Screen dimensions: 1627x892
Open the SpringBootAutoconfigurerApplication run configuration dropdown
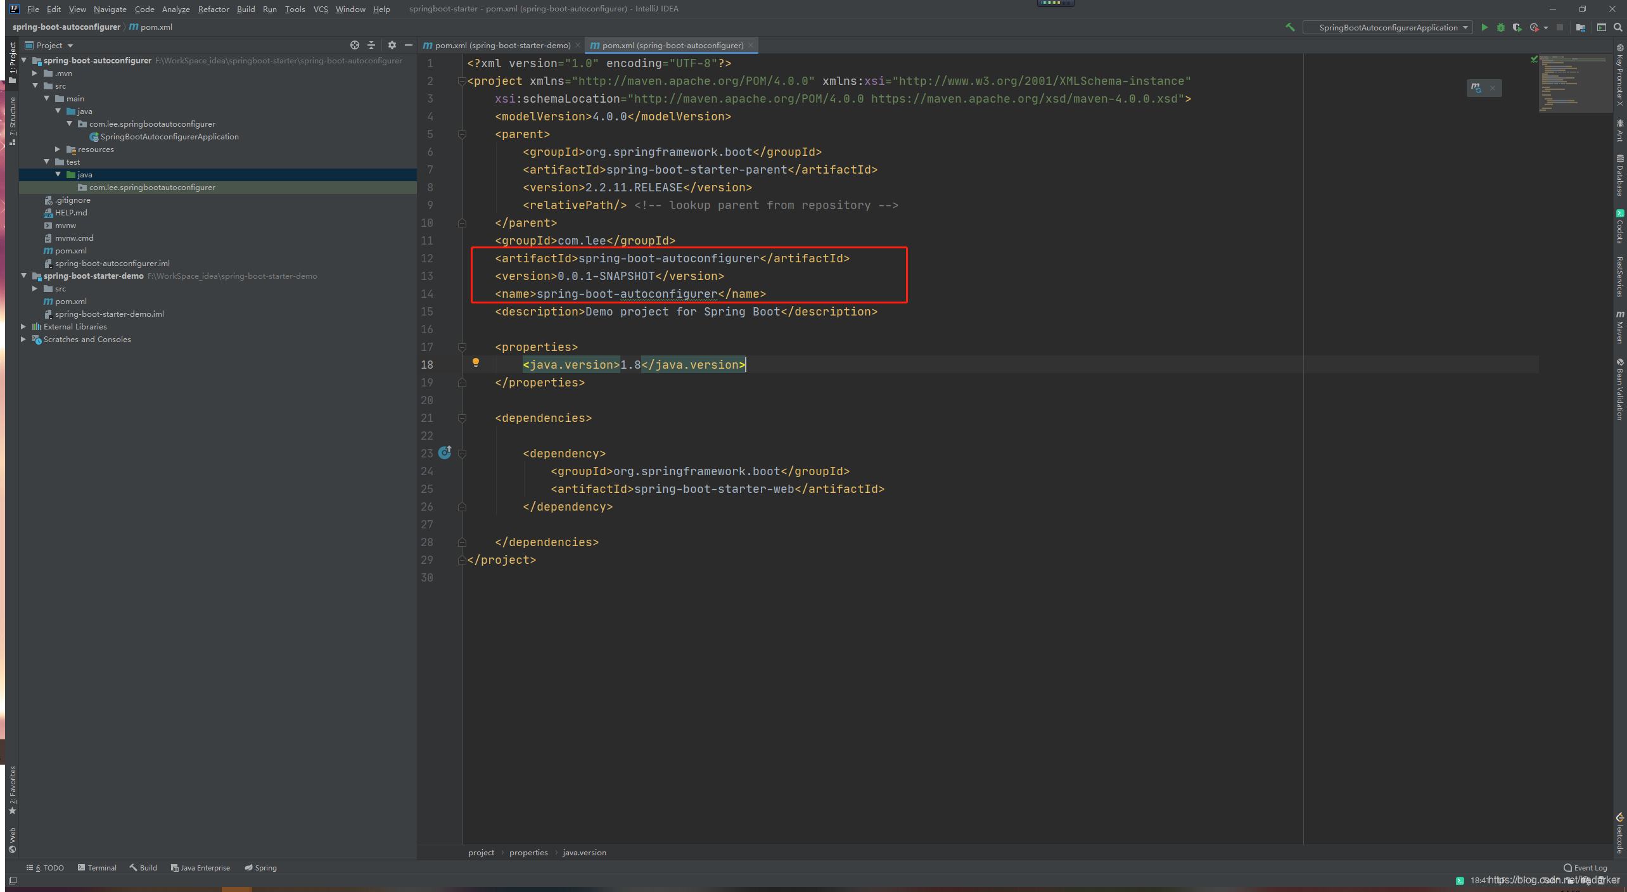point(1388,27)
